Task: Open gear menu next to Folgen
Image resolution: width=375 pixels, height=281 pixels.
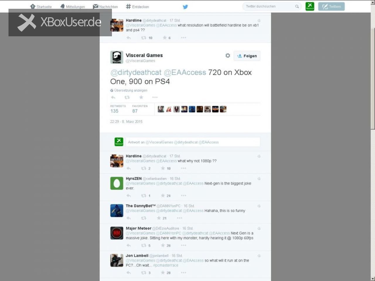Action: [228, 56]
